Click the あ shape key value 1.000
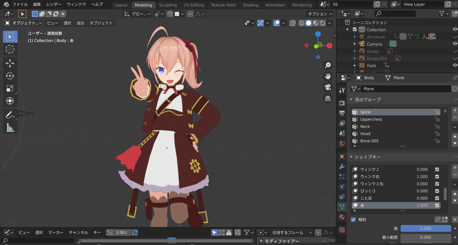 422,206
